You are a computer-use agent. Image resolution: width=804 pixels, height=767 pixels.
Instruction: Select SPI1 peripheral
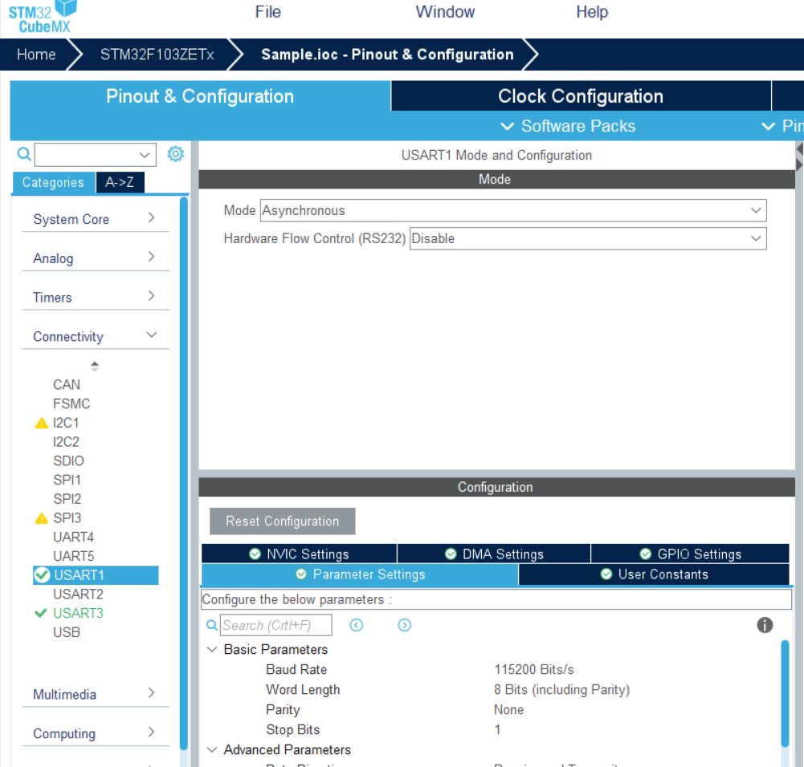[x=67, y=481]
